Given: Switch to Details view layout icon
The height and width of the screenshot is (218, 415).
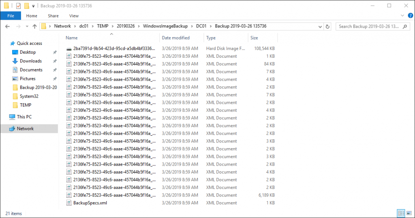Looking at the screenshot, I should tap(400, 213).
